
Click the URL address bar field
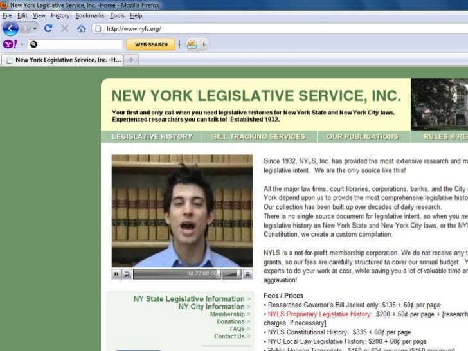point(257,28)
